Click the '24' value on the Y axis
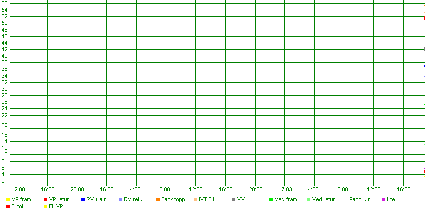Screen dimensions: 425x213 click(x=4, y=109)
